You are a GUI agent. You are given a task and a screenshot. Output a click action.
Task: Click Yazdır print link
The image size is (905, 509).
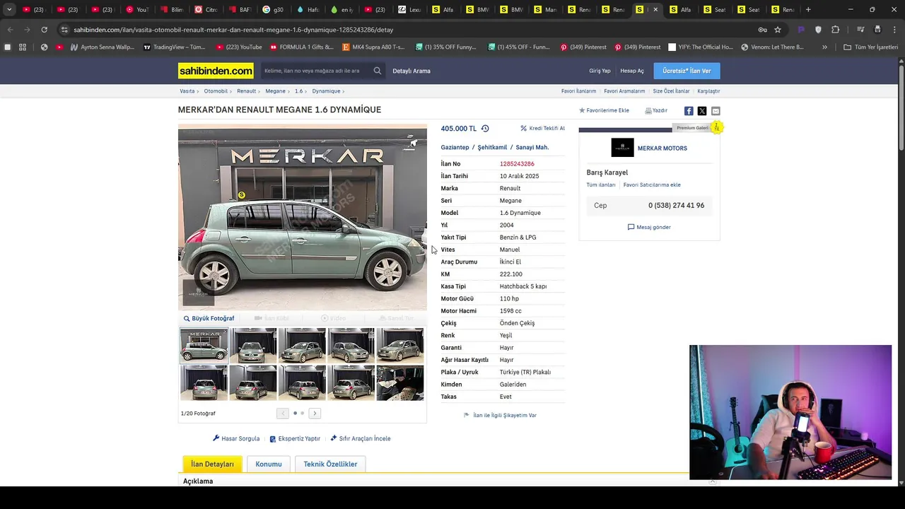pyautogui.click(x=656, y=110)
